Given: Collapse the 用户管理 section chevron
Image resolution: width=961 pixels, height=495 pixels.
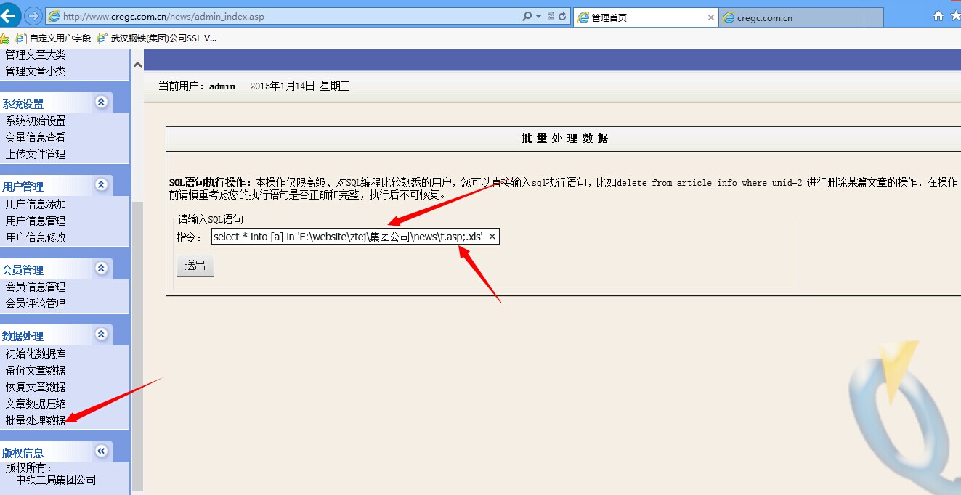Looking at the screenshot, I should click(101, 184).
